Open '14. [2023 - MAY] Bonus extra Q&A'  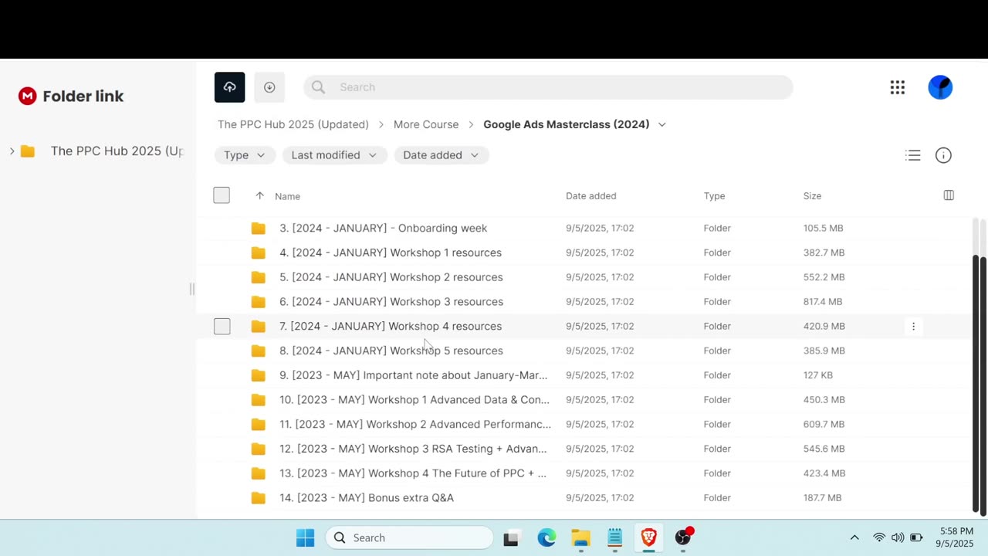[x=367, y=498]
